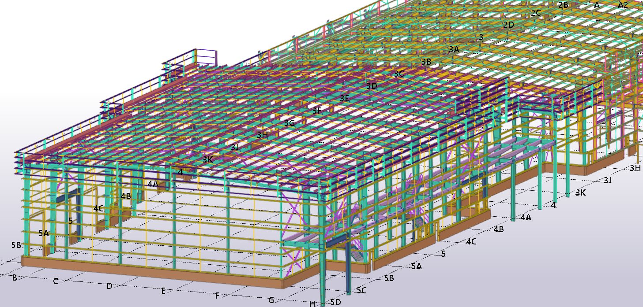Image resolution: width=643 pixels, height=307 pixels.
Task: Select grid label 5D at bottom
Action: pyautogui.click(x=335, y=302)
